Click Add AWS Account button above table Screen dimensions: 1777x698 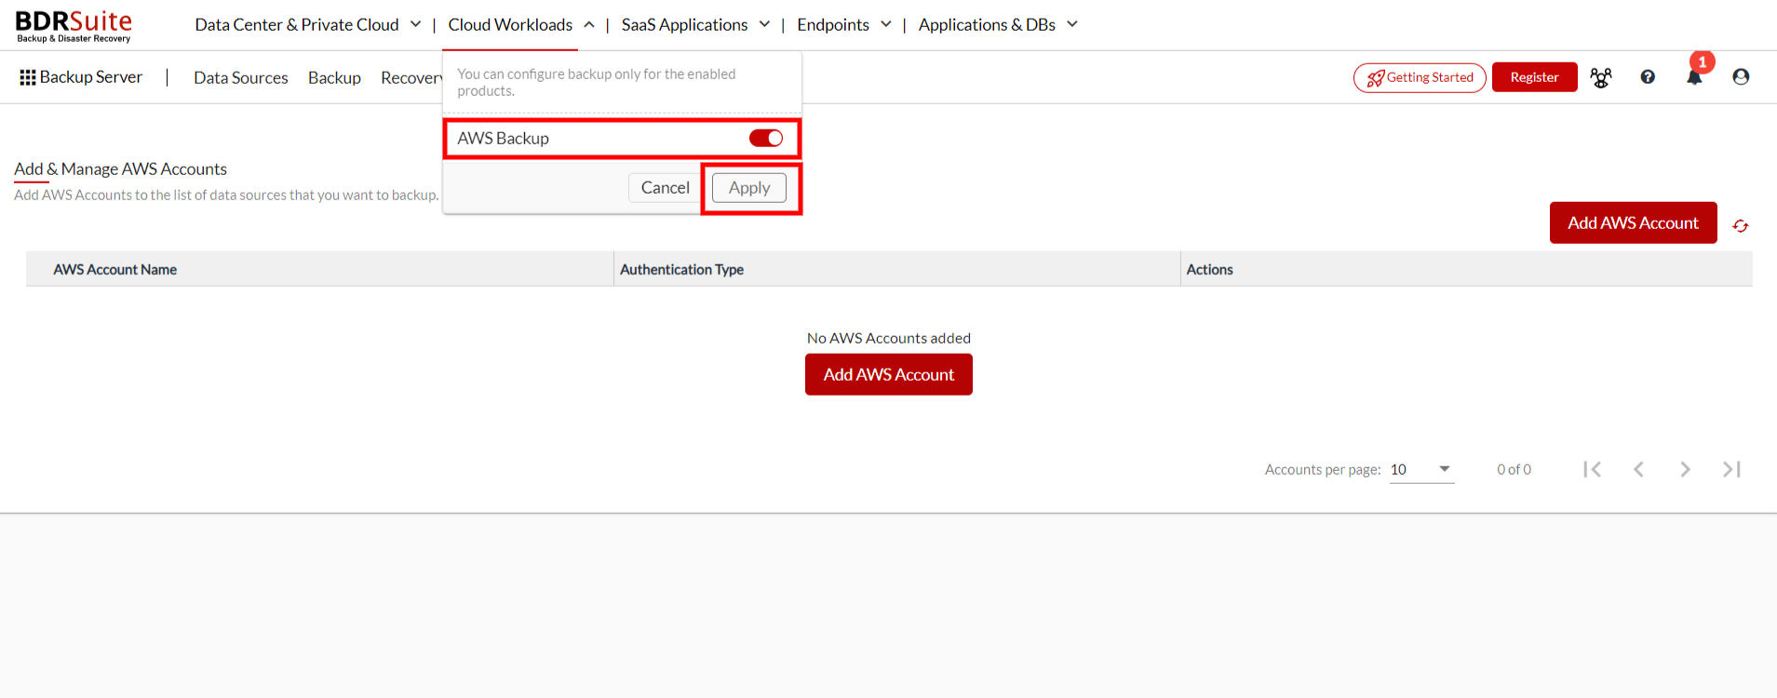tap(1633, 222)
